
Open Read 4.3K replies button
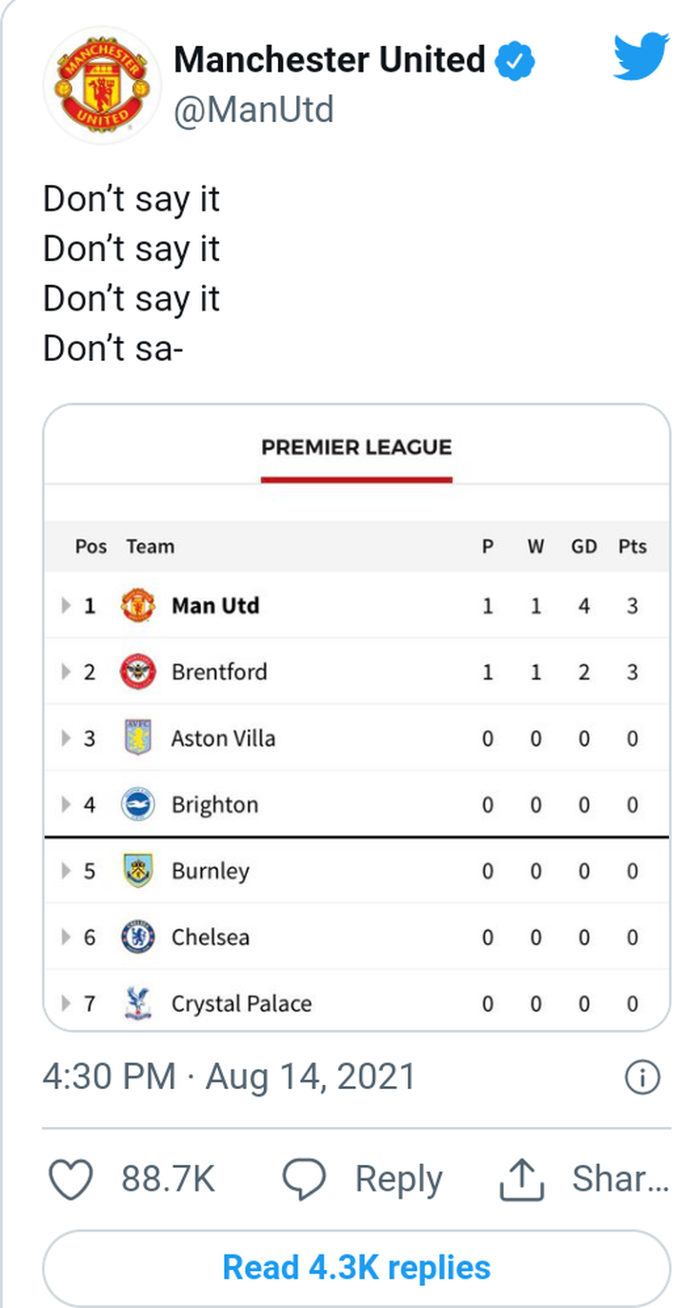click(x=356, y=1268)
